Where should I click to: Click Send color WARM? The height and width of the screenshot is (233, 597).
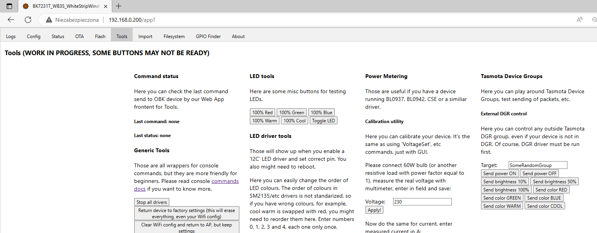(502, 206)
